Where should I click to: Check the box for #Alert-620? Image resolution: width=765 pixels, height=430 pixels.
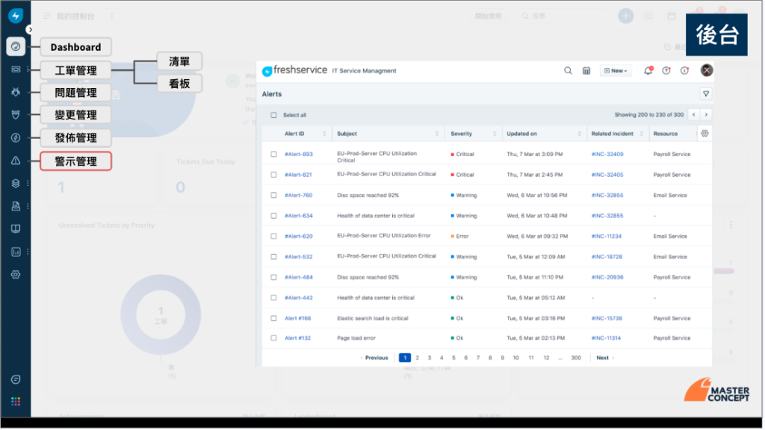click(x=274, y=237)
